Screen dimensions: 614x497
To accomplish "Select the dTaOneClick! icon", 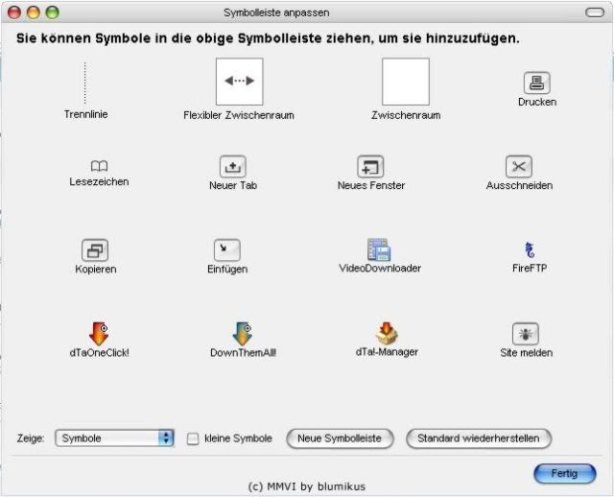I will point(99,333).
